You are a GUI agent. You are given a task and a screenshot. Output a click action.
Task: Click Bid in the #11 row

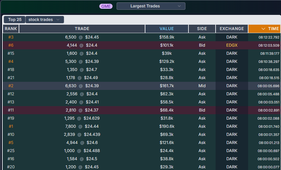click(x=202, y=110)
